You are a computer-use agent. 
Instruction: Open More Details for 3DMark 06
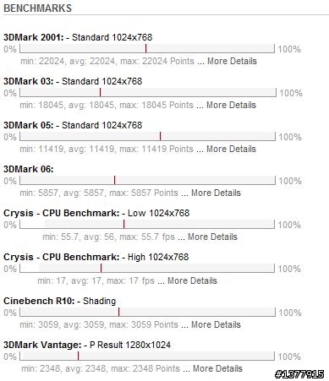(216, 193)
